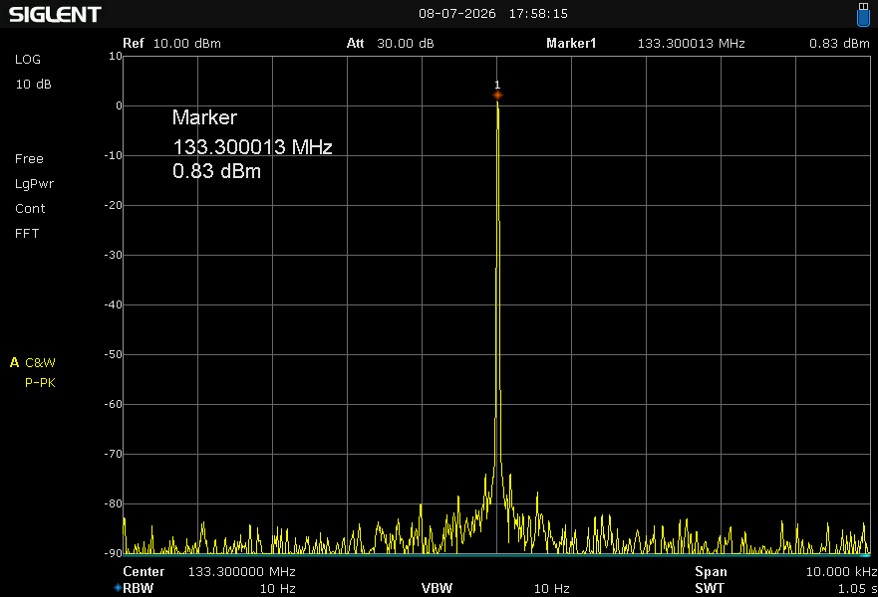This screenshot has width=878, height=597.
Task: Click the date 08-07-2026 in header
Action: pyautogui.click(x=457, y=13)
